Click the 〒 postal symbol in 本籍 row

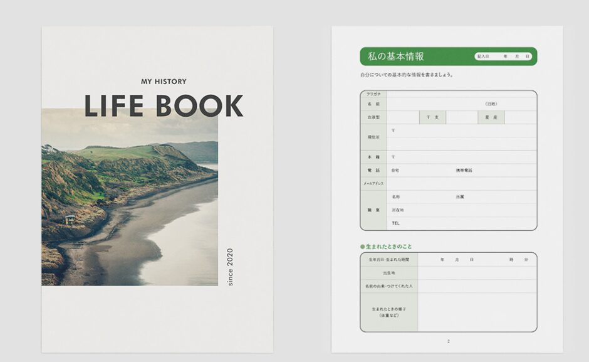point(393,157)
